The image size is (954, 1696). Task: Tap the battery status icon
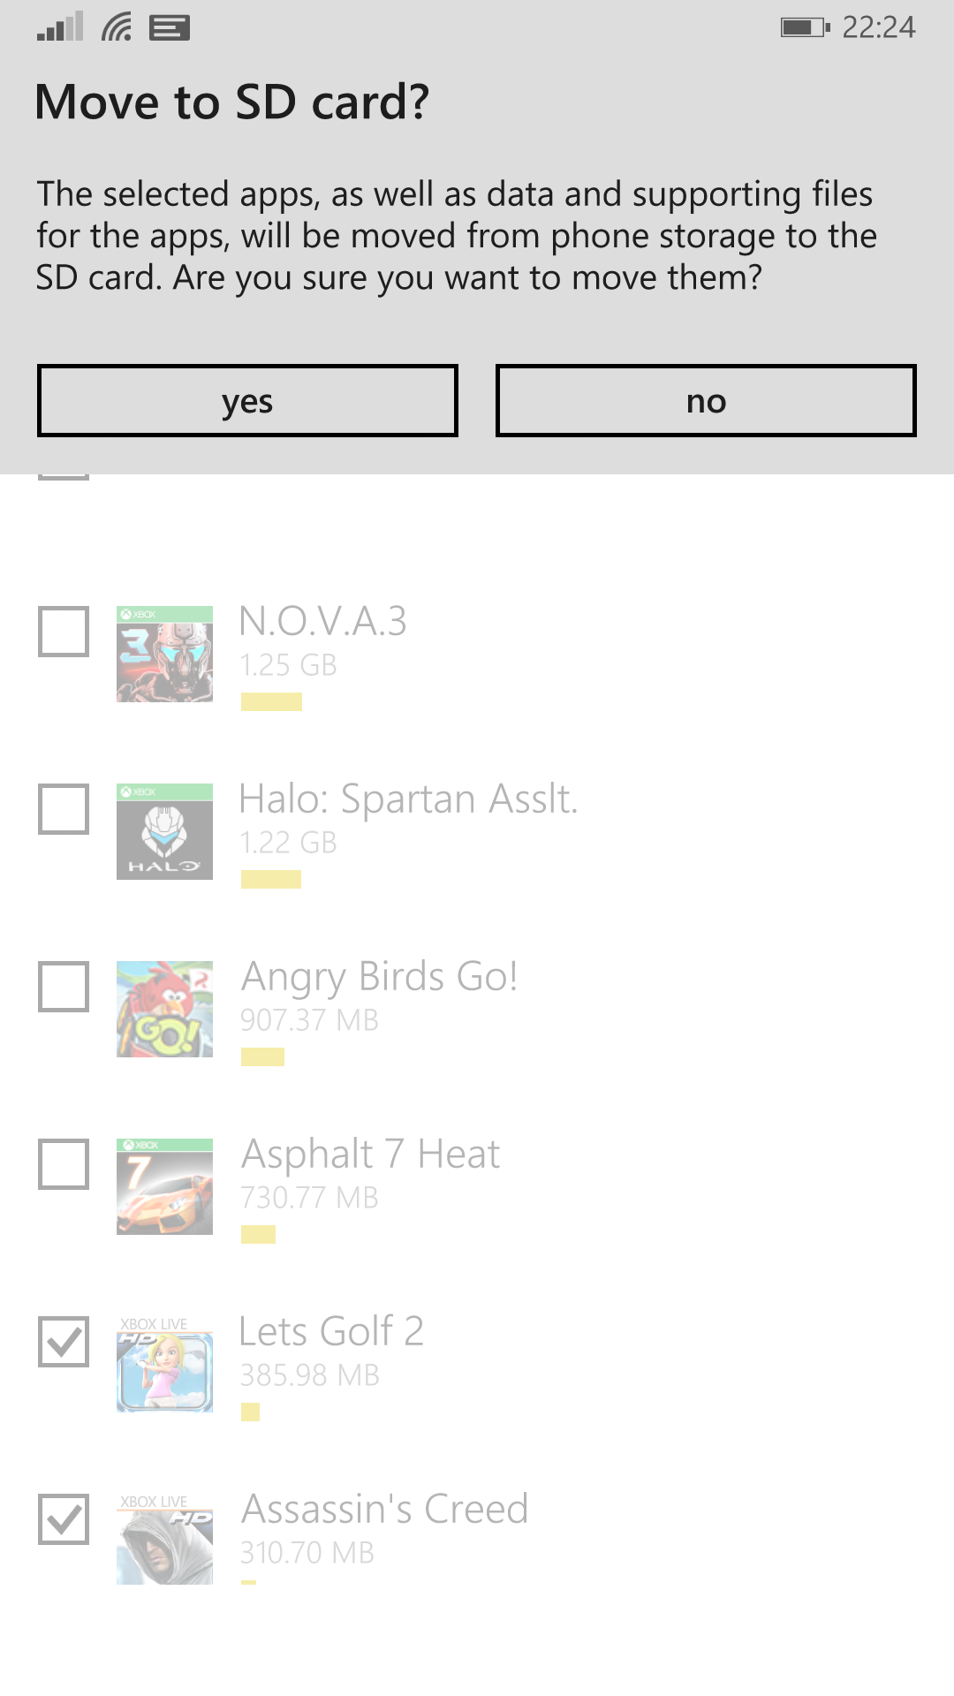click(805, 27)
